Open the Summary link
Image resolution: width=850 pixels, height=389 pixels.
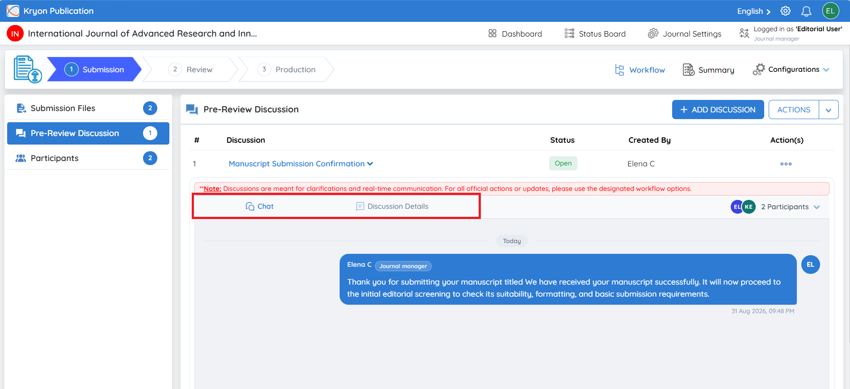click(x=716, y=70)
